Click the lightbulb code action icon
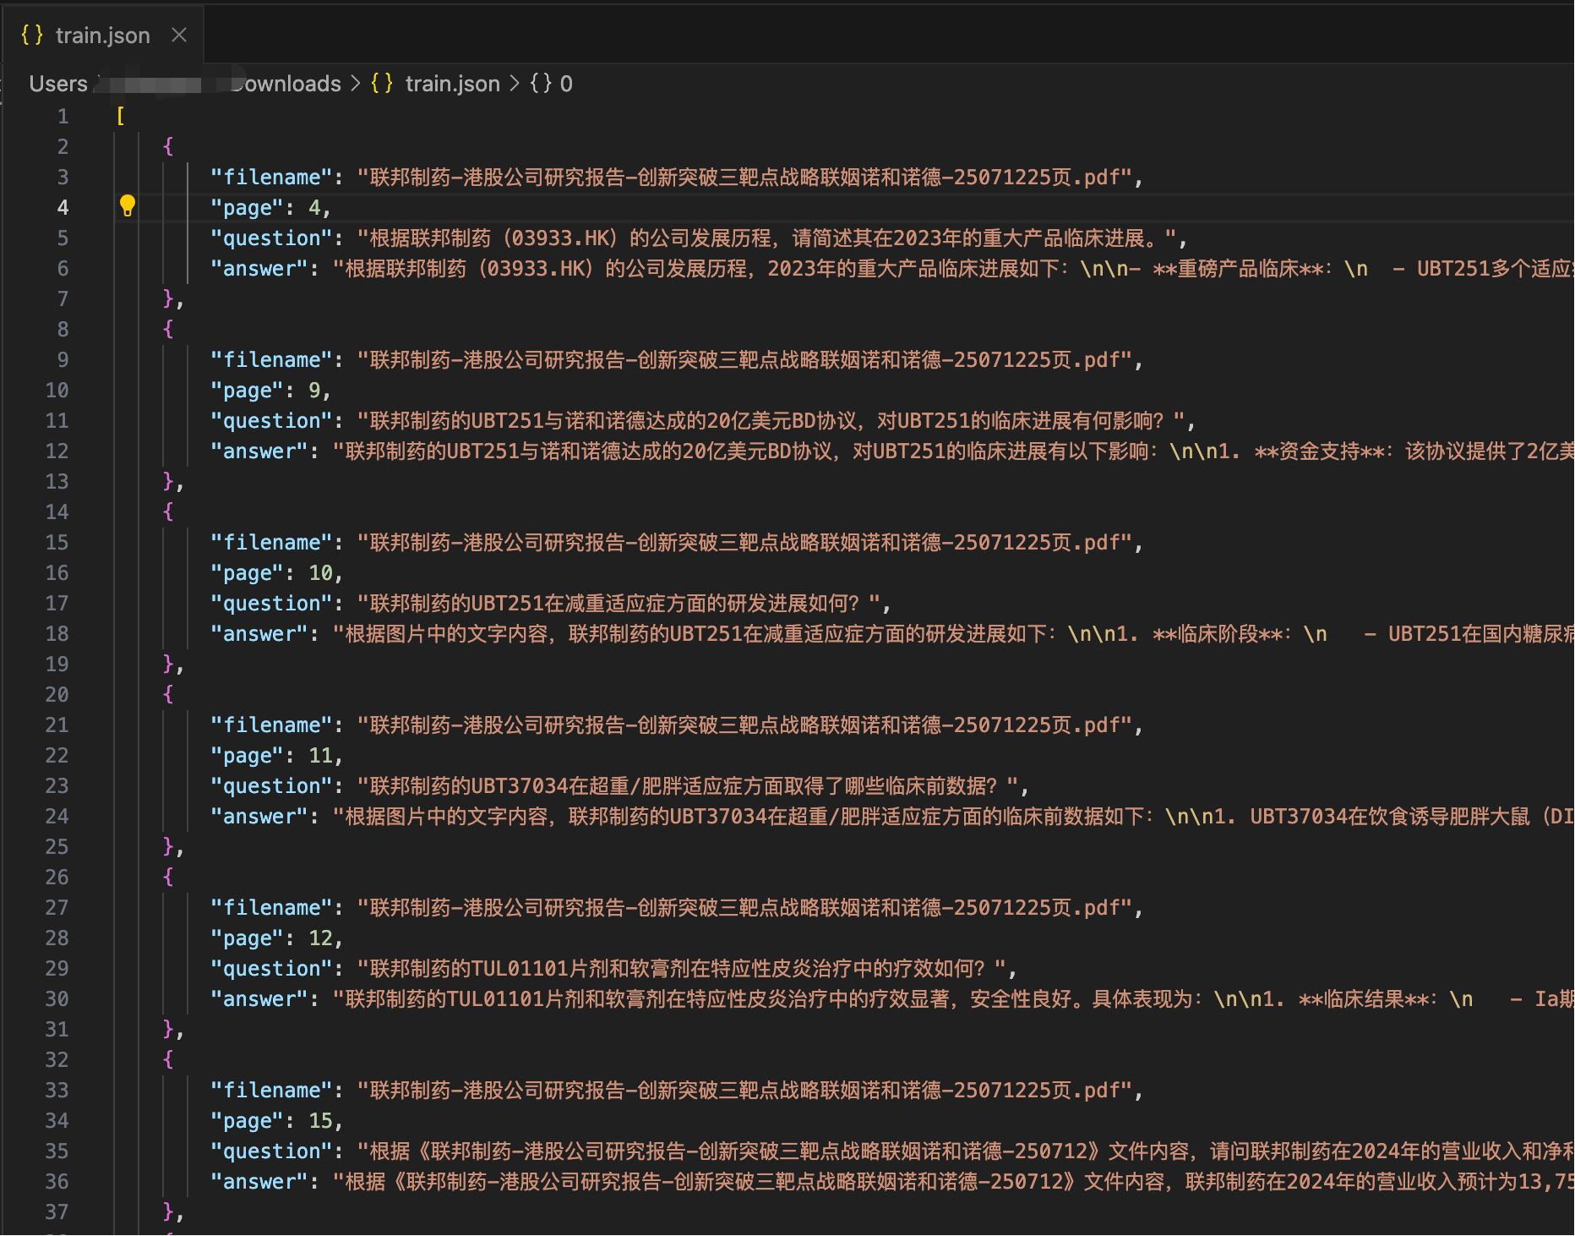The image size is (1575, 1236). tap(127, 205)
